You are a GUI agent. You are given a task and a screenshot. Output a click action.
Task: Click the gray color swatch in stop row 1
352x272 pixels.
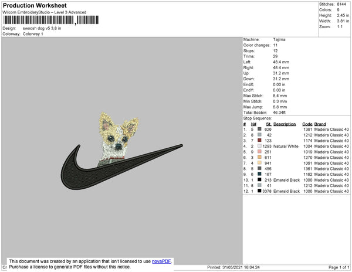point(259,129)
